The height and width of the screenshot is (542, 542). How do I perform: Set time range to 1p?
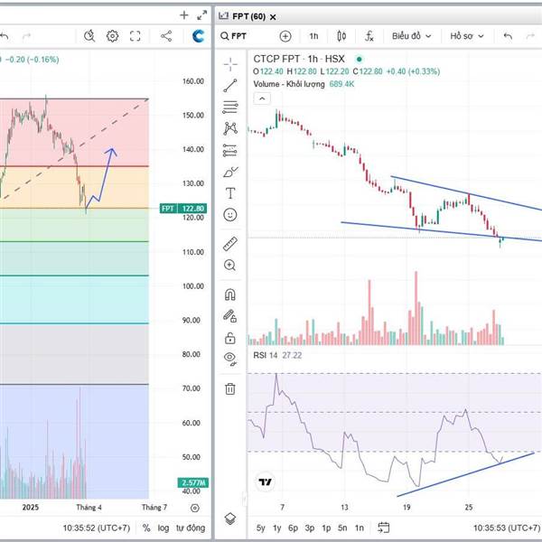[x=326, y=528]
